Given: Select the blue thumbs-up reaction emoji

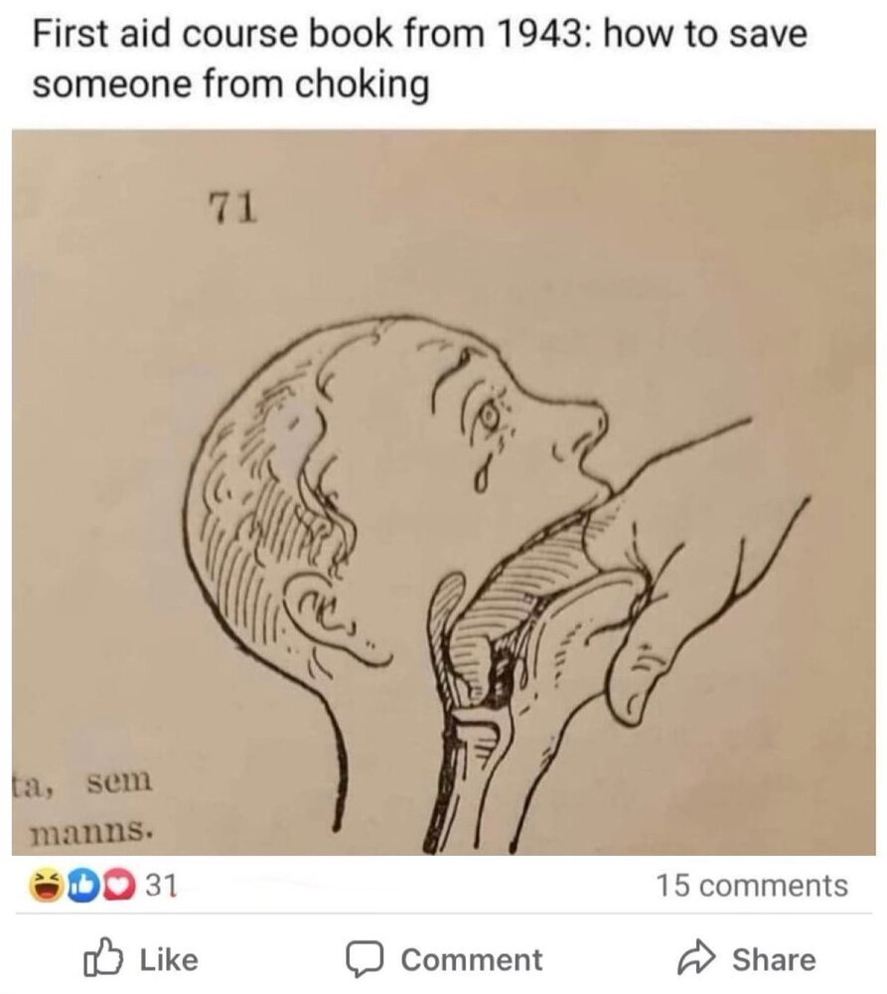Looking at the screenshot, I should (x=81, y=887).
